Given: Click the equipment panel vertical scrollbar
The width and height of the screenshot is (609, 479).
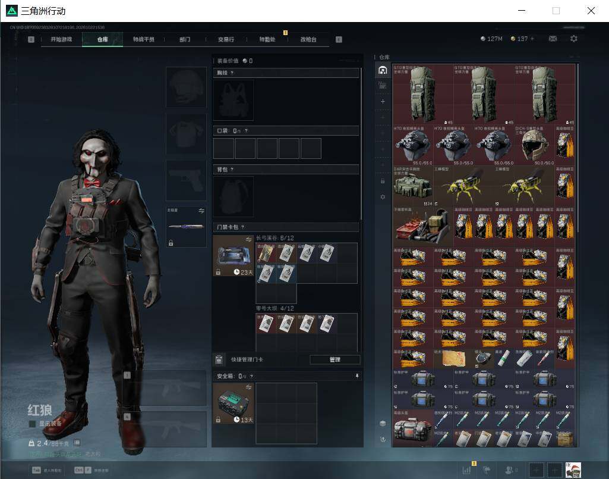Looking at the screenshot, I should point(361,144).
